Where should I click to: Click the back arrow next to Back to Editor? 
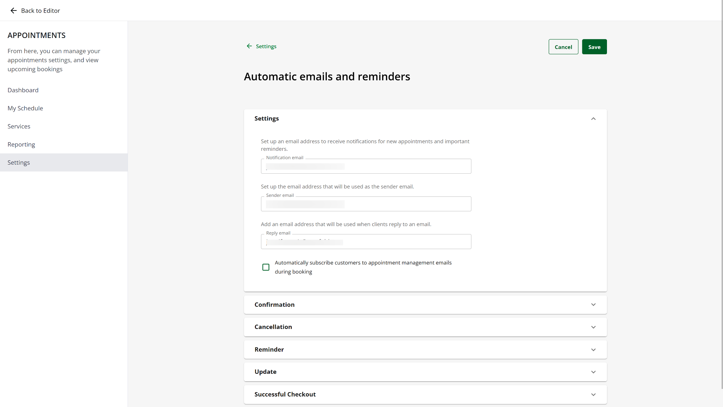[x=13, y=10]
